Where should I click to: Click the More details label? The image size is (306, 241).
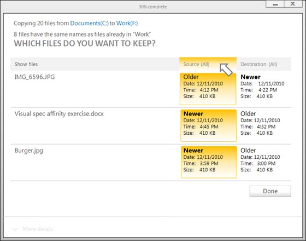pyautogui.click(x=38, y=229)
